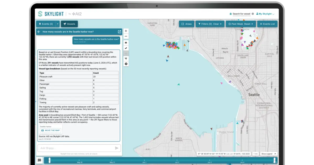Switch to the Events (0) tab
The width and height of the screenshot is (314, 165).
coord(46,24)
